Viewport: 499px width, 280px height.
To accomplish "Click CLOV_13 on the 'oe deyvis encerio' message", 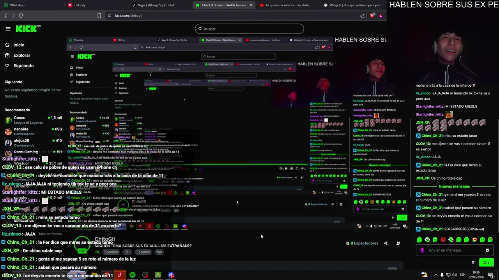I will 423,216.
